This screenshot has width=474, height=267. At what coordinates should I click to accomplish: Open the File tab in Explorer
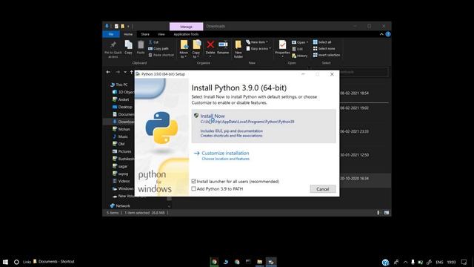111,34
